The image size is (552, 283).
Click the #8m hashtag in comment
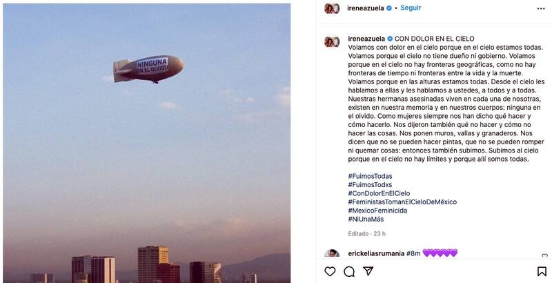tap(413, 253)
